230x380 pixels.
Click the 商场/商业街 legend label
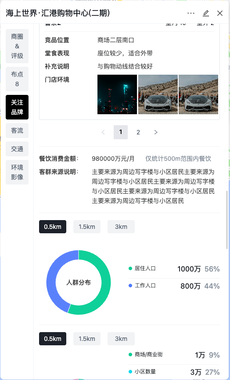point(149,355)
